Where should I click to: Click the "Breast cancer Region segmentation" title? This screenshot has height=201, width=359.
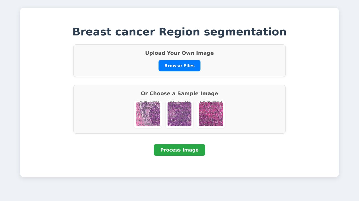[x=179, y=32]
